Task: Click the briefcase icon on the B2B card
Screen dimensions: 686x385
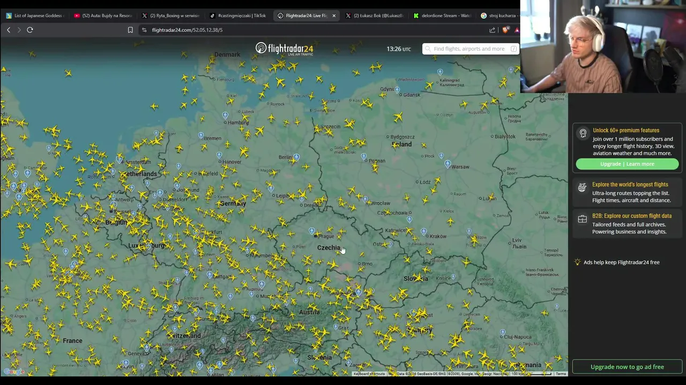Action: pyautogui.click(x=583, y=219)
